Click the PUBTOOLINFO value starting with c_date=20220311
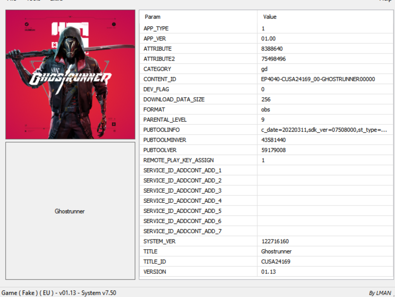This screenshot has height=297, width=395. [x=324, y=130]
